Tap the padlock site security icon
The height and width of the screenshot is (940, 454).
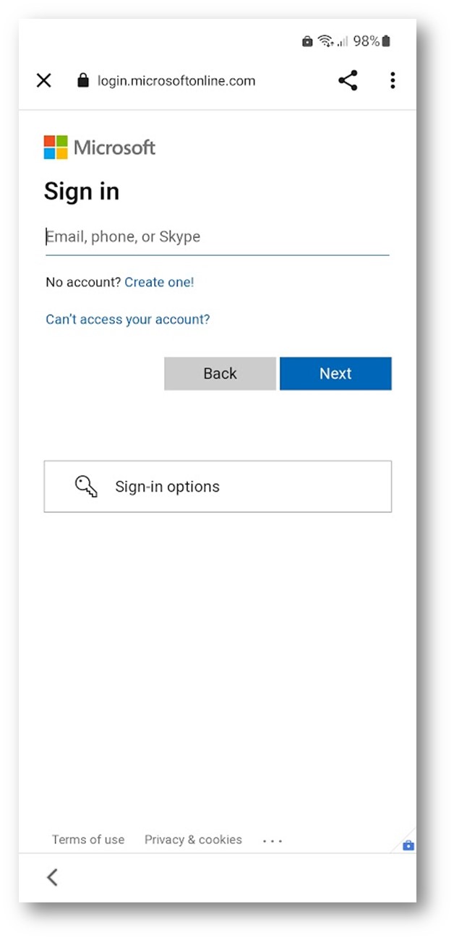point(83,80)
